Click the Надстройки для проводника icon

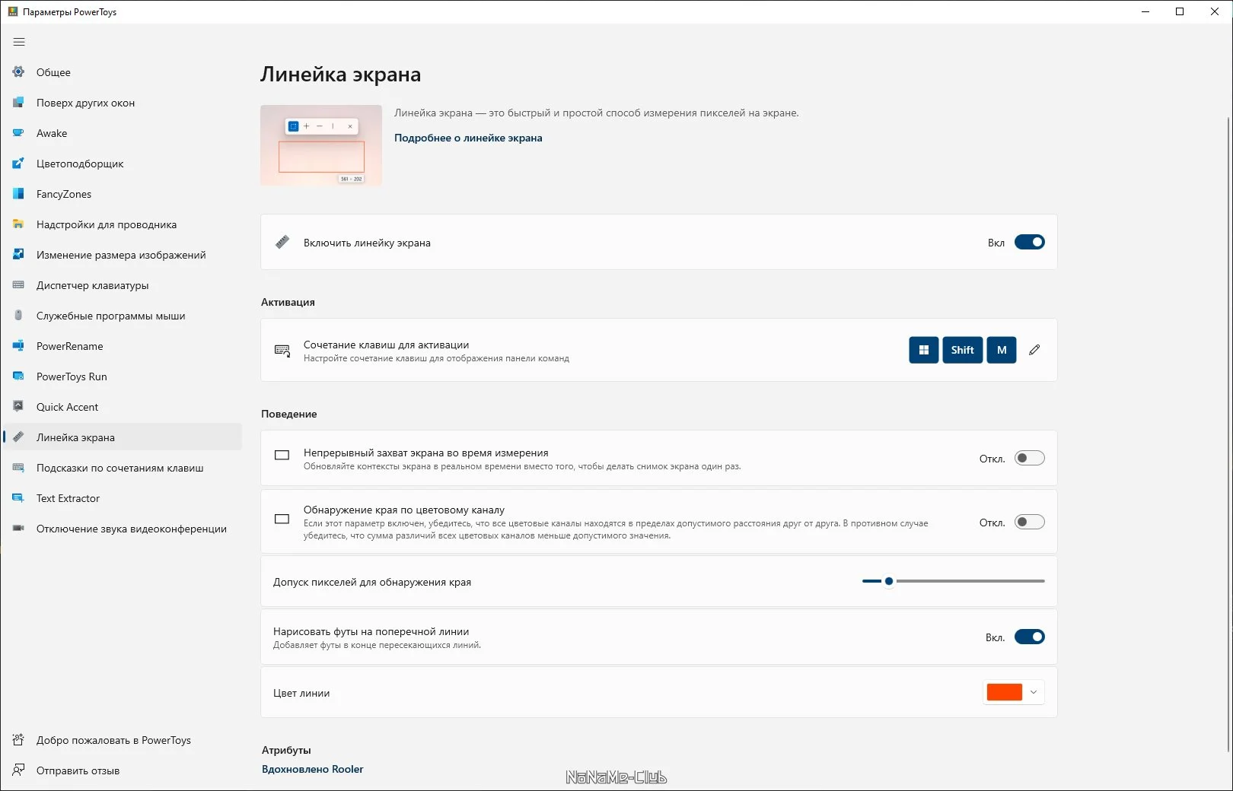18,224
